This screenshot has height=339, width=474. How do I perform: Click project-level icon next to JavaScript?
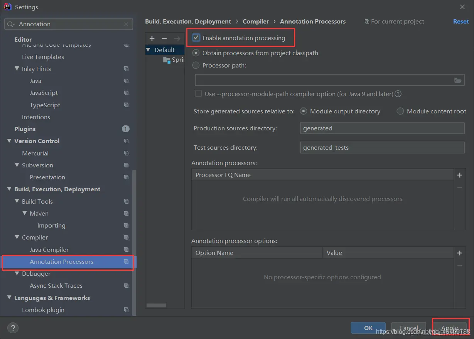[x=126, y=93]
